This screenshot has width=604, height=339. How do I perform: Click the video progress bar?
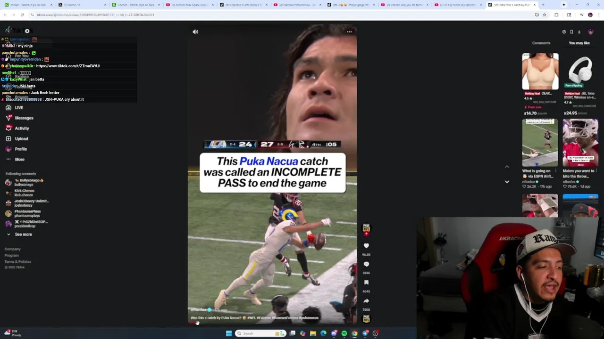[x=272, y=323]
